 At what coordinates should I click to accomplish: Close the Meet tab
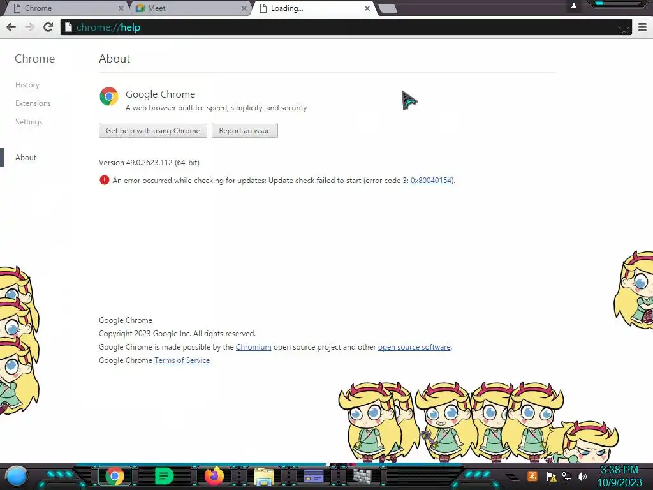tap(244, 8)
